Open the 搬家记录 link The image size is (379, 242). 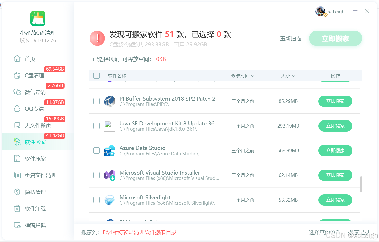(x=359, y=232)
